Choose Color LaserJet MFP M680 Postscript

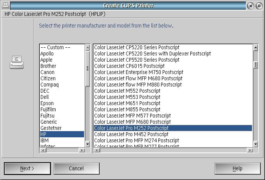[173, 122]
